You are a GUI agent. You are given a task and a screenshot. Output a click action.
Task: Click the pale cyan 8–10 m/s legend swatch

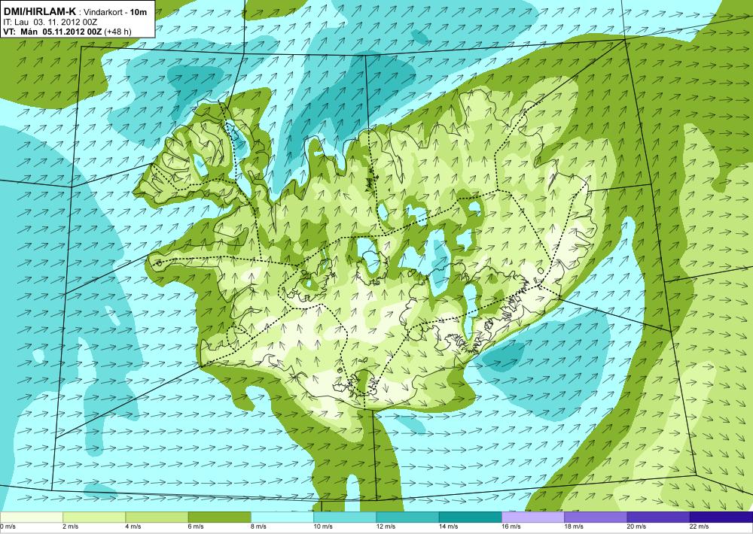tap(282, 517)
